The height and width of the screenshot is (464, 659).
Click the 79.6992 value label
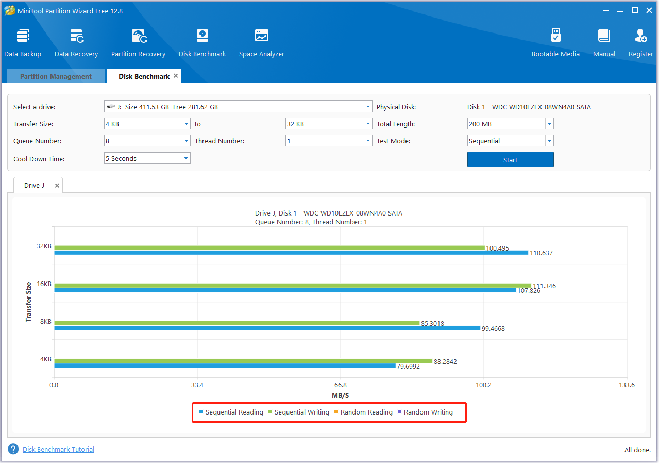pyautogui.click(x=408, y=367)
